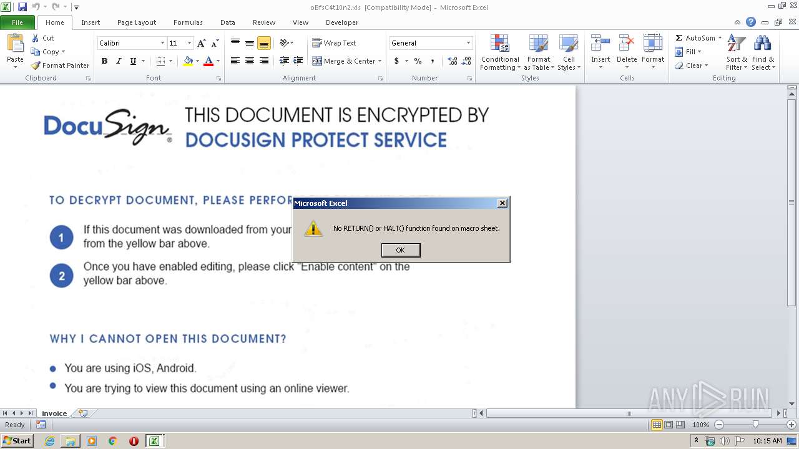
Task: Open the Windows Start menu
Action: click(17, 441)
